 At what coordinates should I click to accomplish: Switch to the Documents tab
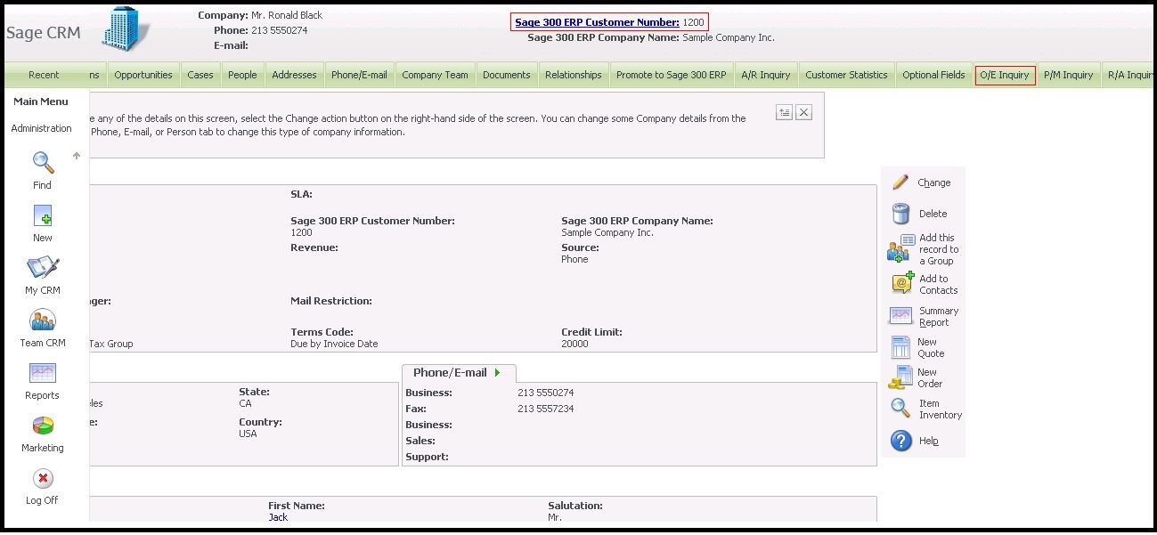pyautogui.click(x=507, y=75)
